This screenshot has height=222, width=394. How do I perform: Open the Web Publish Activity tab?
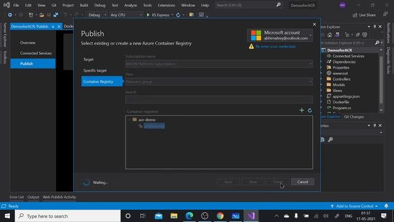(x=59, y=197)
